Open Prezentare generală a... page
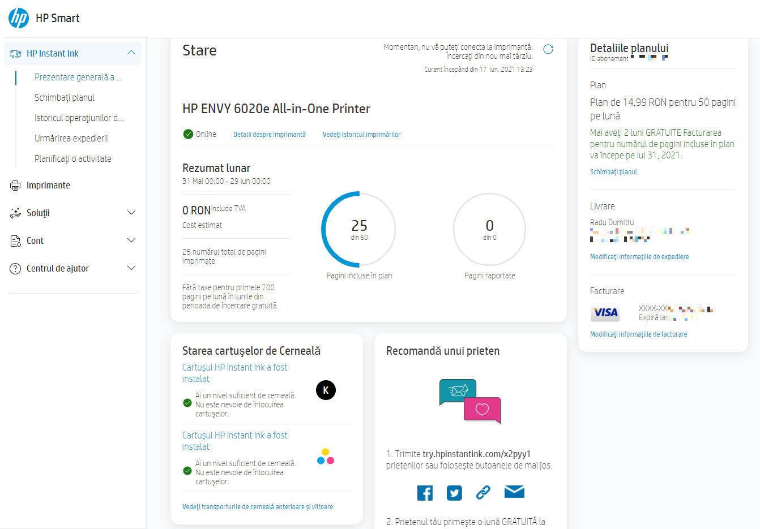 (x=78, y=77)
